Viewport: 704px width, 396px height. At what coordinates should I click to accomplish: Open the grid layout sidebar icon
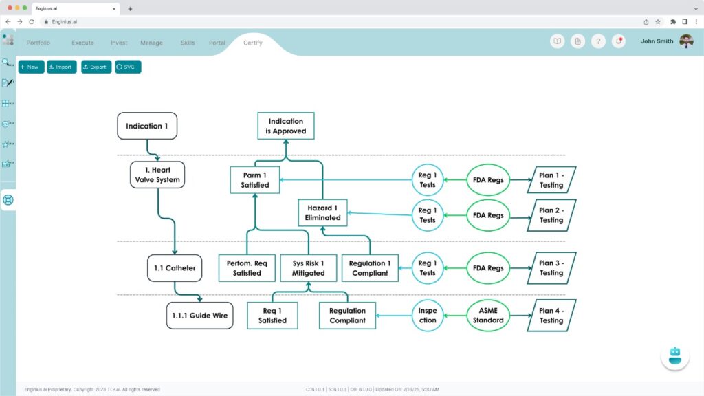(x=8, y=104)
